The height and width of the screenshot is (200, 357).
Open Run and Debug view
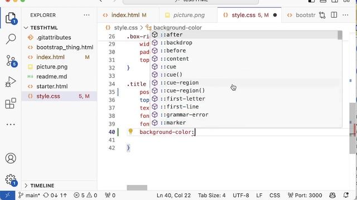pos(11,82)
